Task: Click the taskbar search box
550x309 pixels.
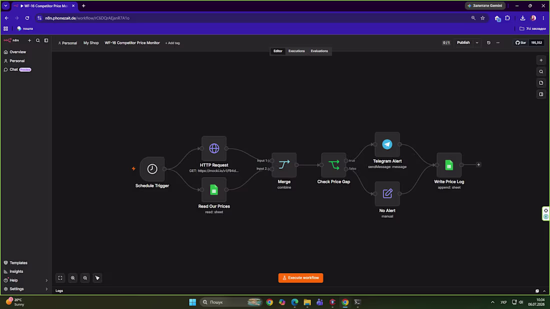Action: click(x=231, y=302)
